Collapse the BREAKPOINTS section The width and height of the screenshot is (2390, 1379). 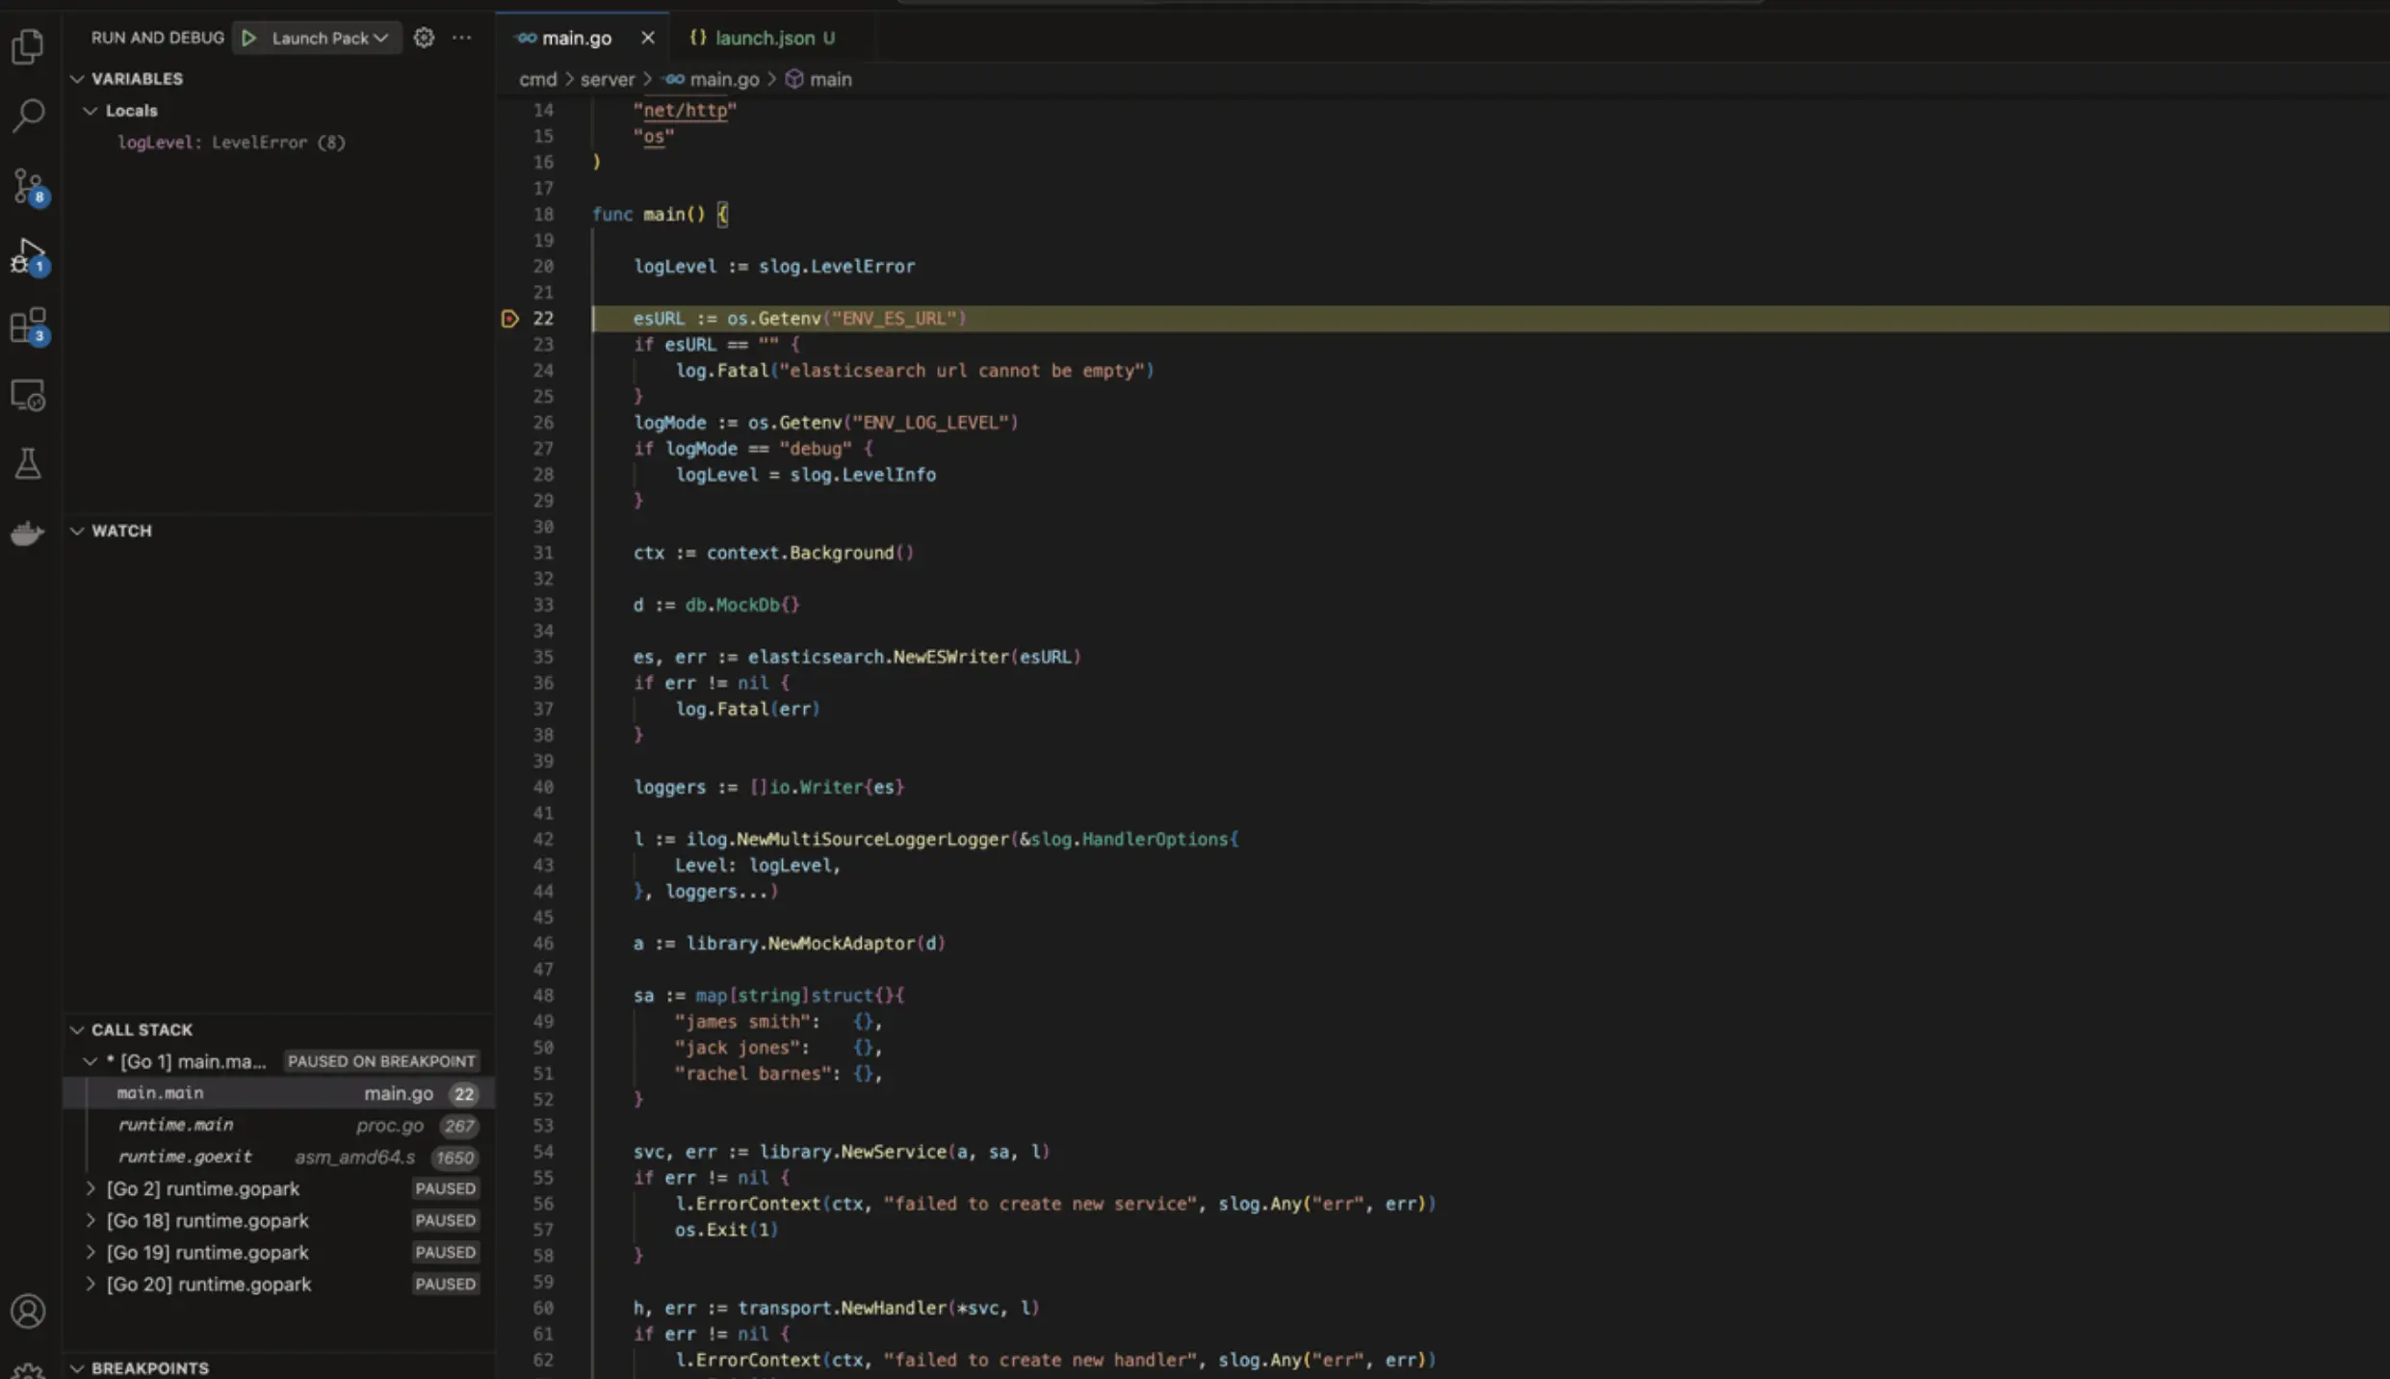tap(77, 1368)
